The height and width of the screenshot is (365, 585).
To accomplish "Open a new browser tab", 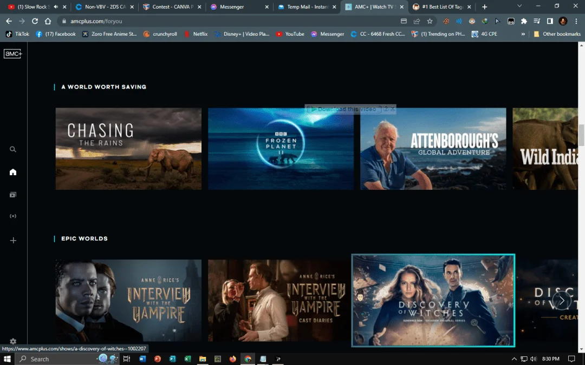I will point(484,6).
